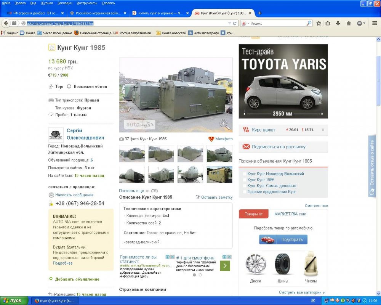
Task: Select the second ad carousel dot
Action: [200, 275]
